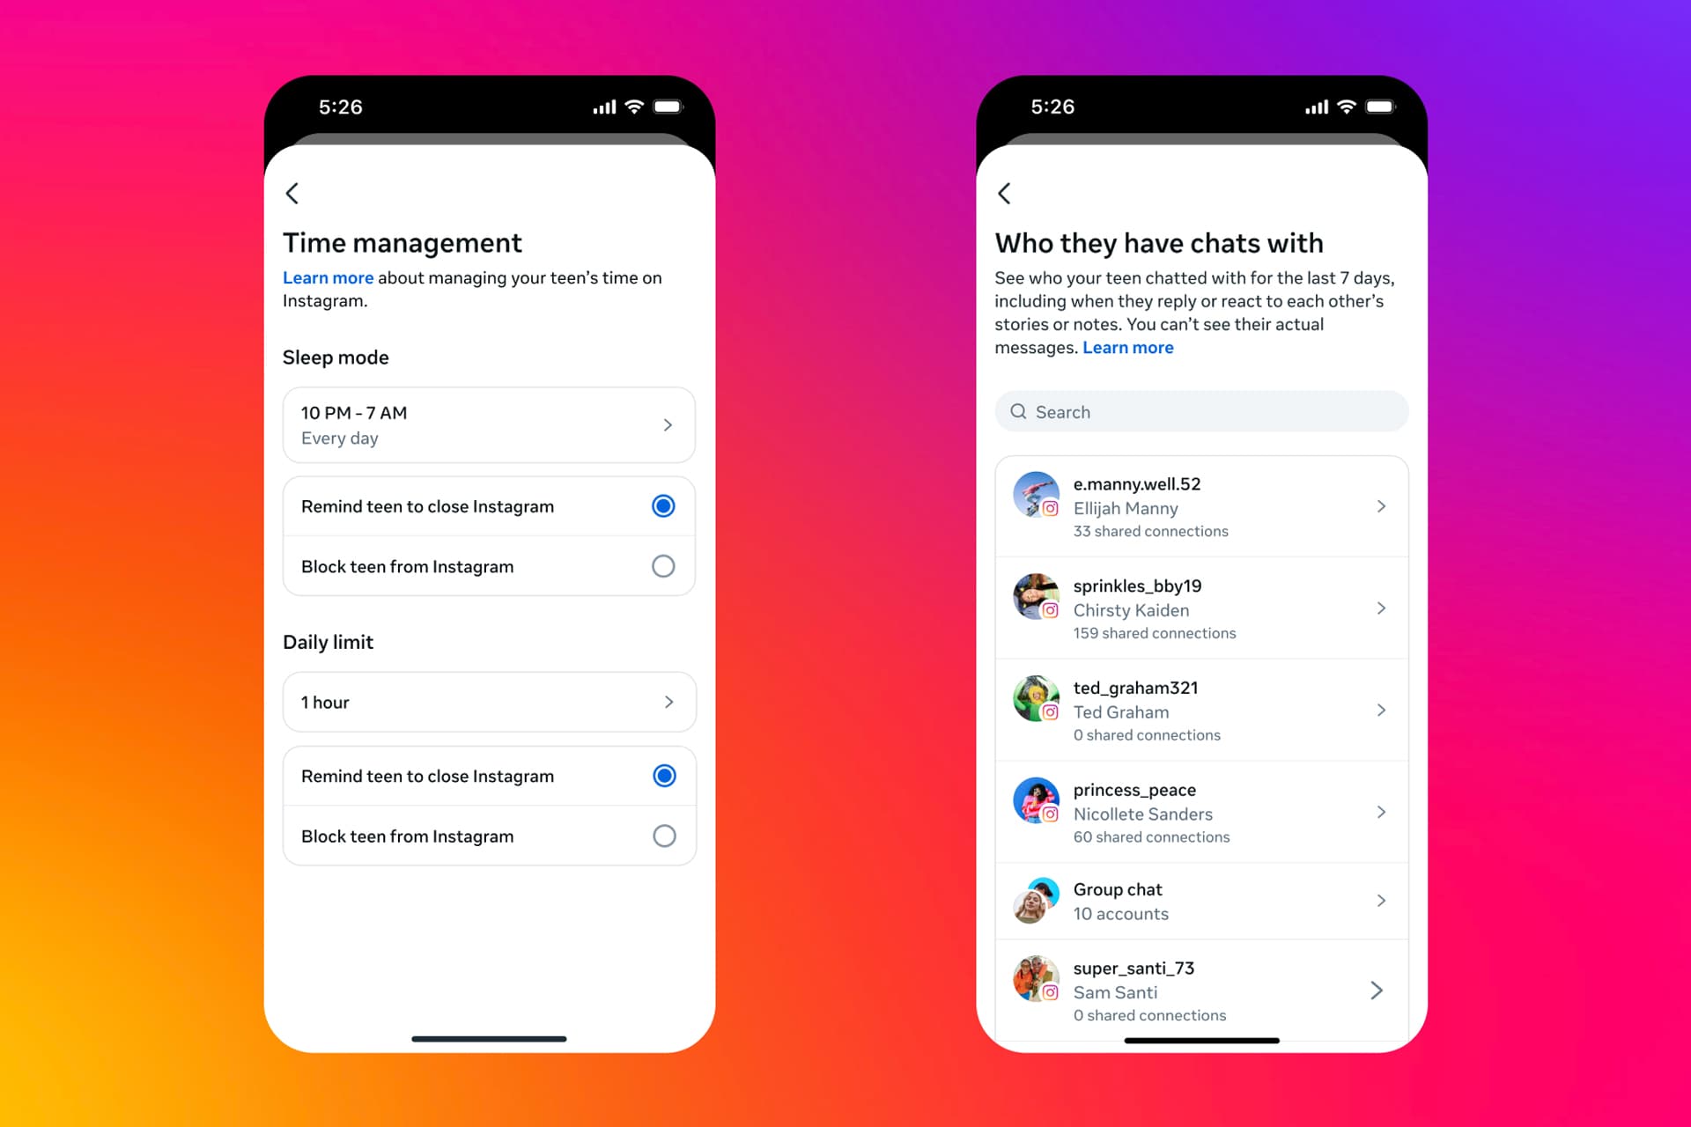Enable Block teen from Instagram under Sleep mode
The height and width of the screenshot is (1127, 1691).
pos(664,566)
